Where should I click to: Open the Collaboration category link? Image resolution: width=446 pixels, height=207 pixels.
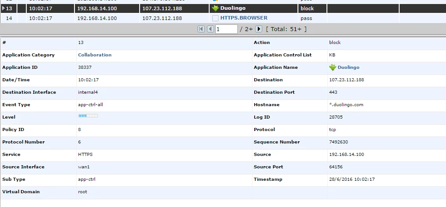tap(95, 55)
